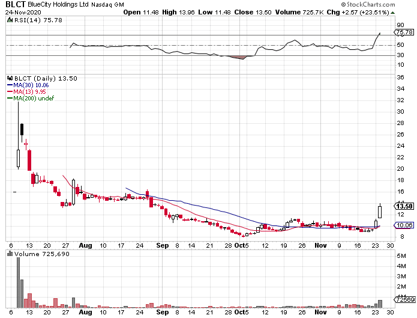This screenshot has height=318, width=417.
Task: Click the black candle near 28 in July
Action: 22,129
